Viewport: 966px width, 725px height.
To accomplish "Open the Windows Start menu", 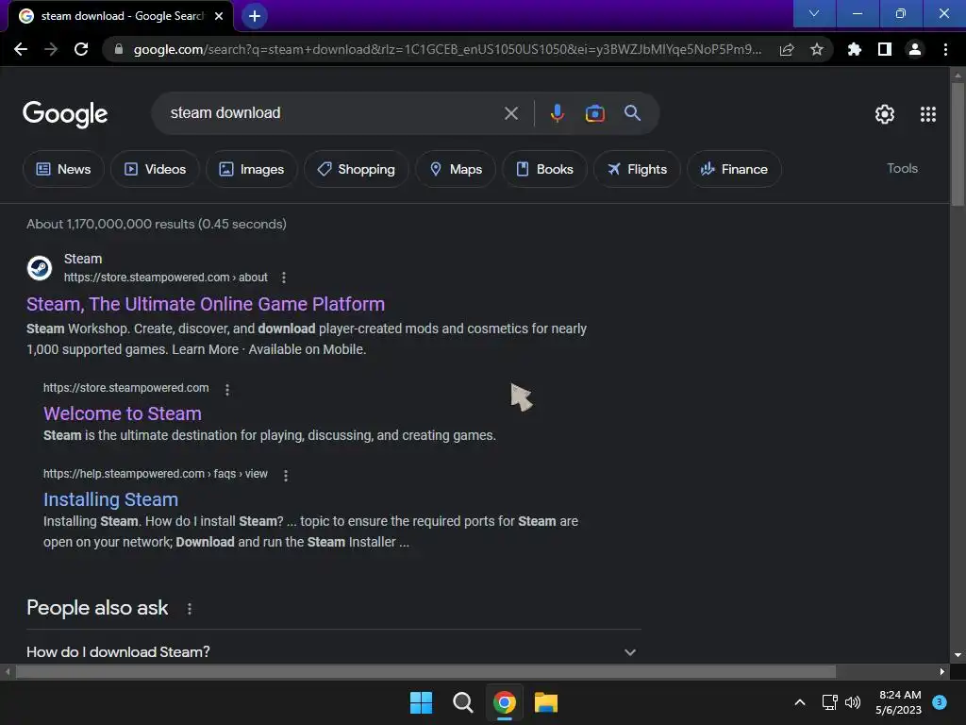I will 421,702.
